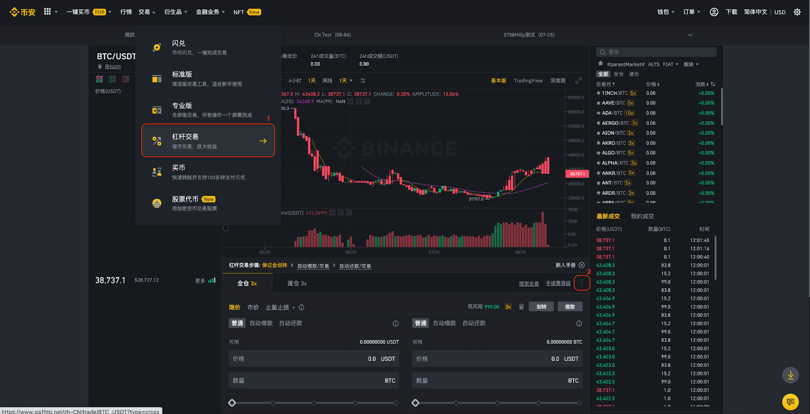
Task: Click the sell amount slider handle
Action: pos(415,403)
